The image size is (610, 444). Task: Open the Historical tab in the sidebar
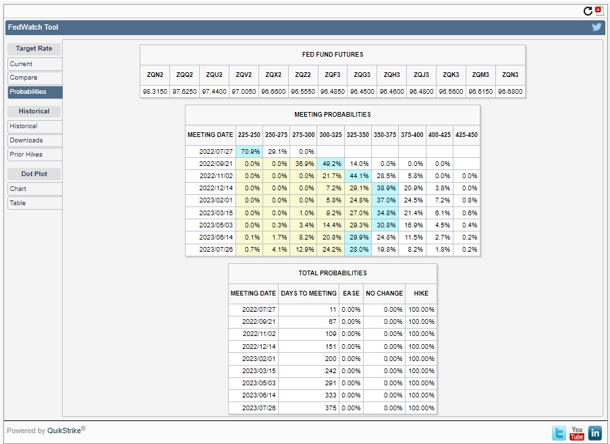(35, 126)
